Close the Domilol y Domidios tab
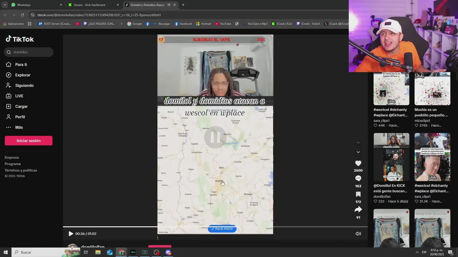The width and height of the screenshot is (458, 257). coord(175,5)
